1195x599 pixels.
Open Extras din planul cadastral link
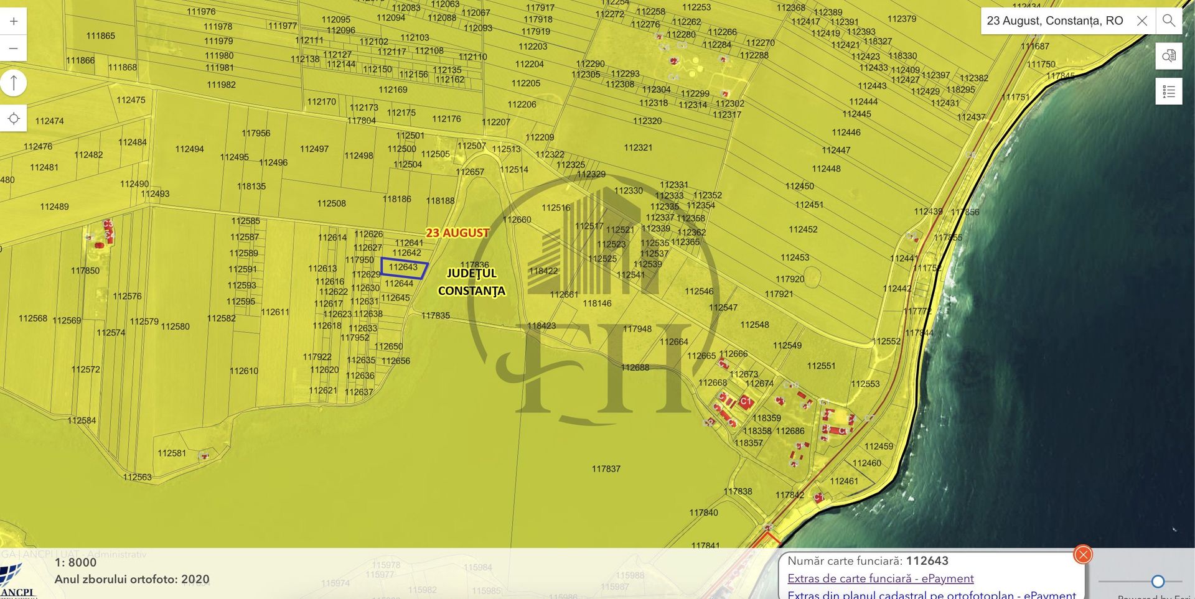(931, 594)
